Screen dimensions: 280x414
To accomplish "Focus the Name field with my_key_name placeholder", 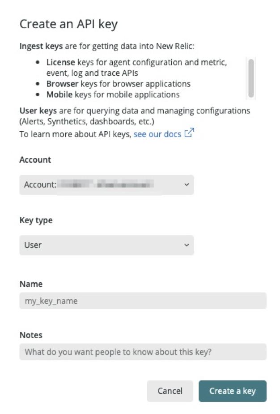I will [143, 301].
